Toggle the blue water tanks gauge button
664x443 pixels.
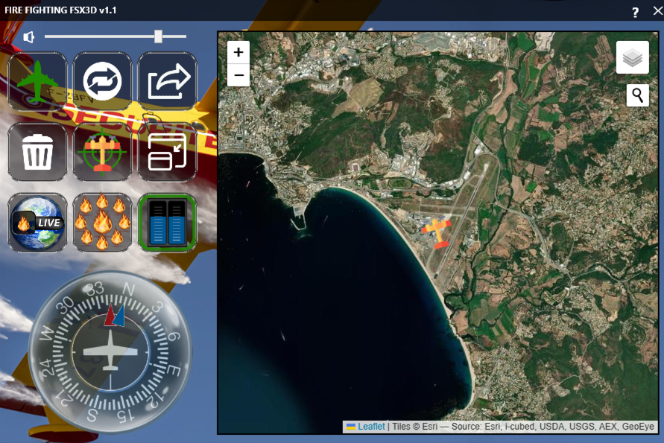tap(167, 223)
